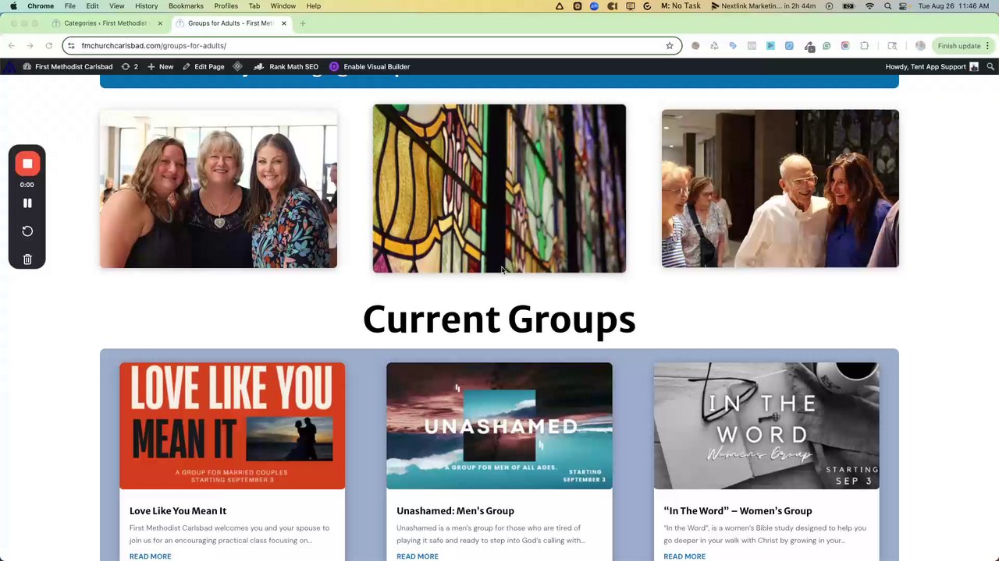Open the History menu
The width and height of the screenshot is (999, 561).
(x=146, y=6)
